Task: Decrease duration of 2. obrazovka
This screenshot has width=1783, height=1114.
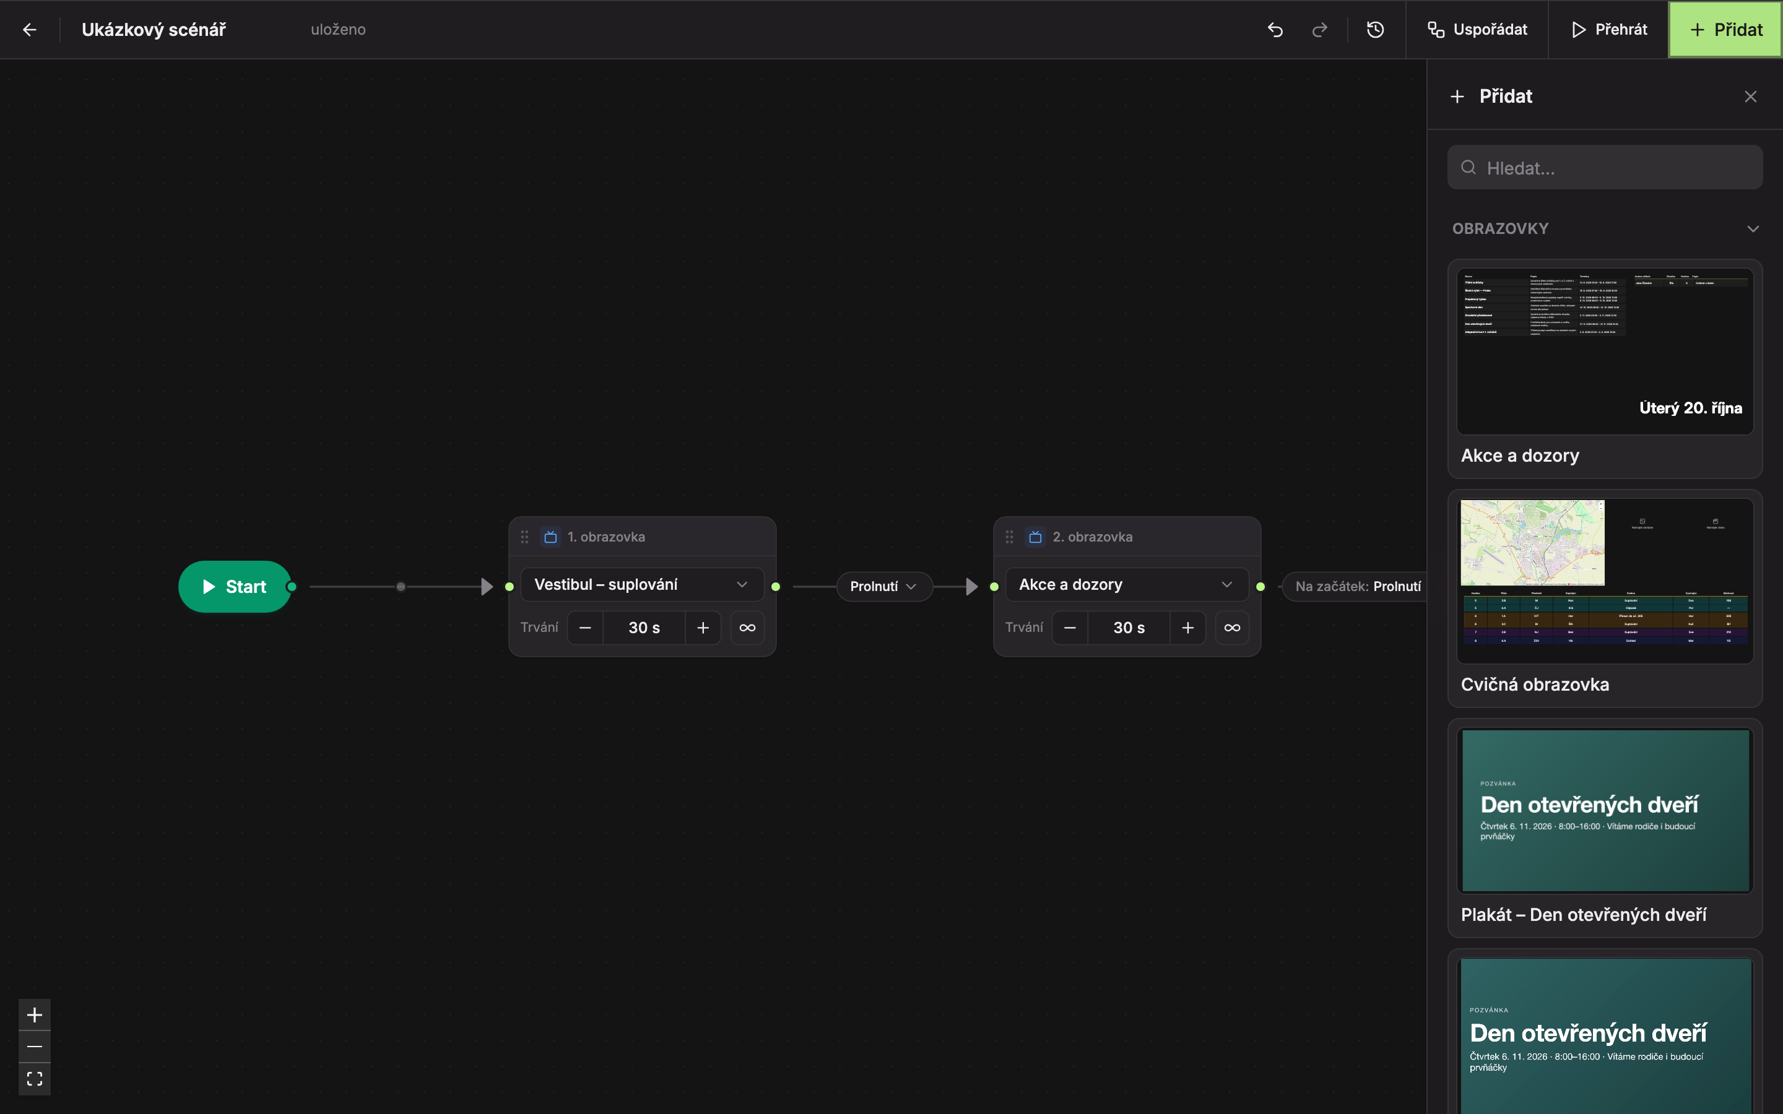Action: [1070, 628]
